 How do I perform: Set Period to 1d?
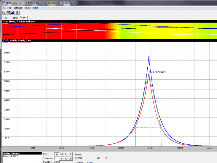(x=57, y=154)
